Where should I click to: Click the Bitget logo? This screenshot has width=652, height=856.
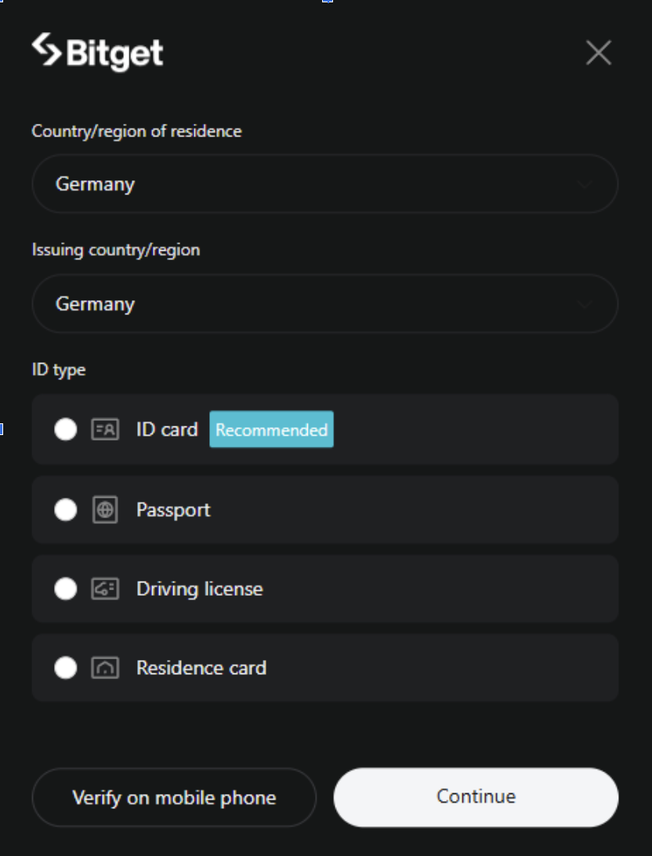pyautogui.click(x=97, y=53)
